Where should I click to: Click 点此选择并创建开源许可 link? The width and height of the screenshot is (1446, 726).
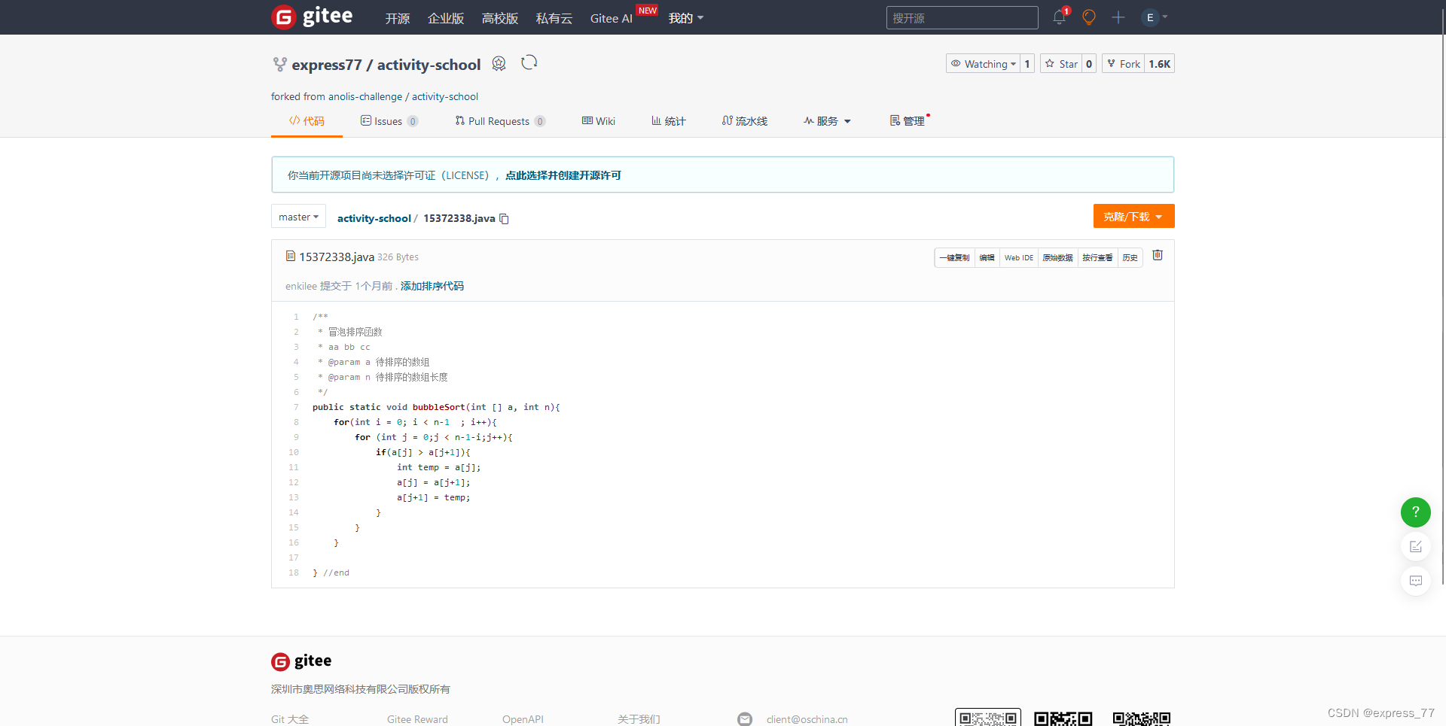[563, 175]
